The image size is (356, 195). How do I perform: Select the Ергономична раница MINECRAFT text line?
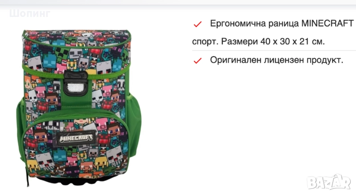[x=282, y=24]
